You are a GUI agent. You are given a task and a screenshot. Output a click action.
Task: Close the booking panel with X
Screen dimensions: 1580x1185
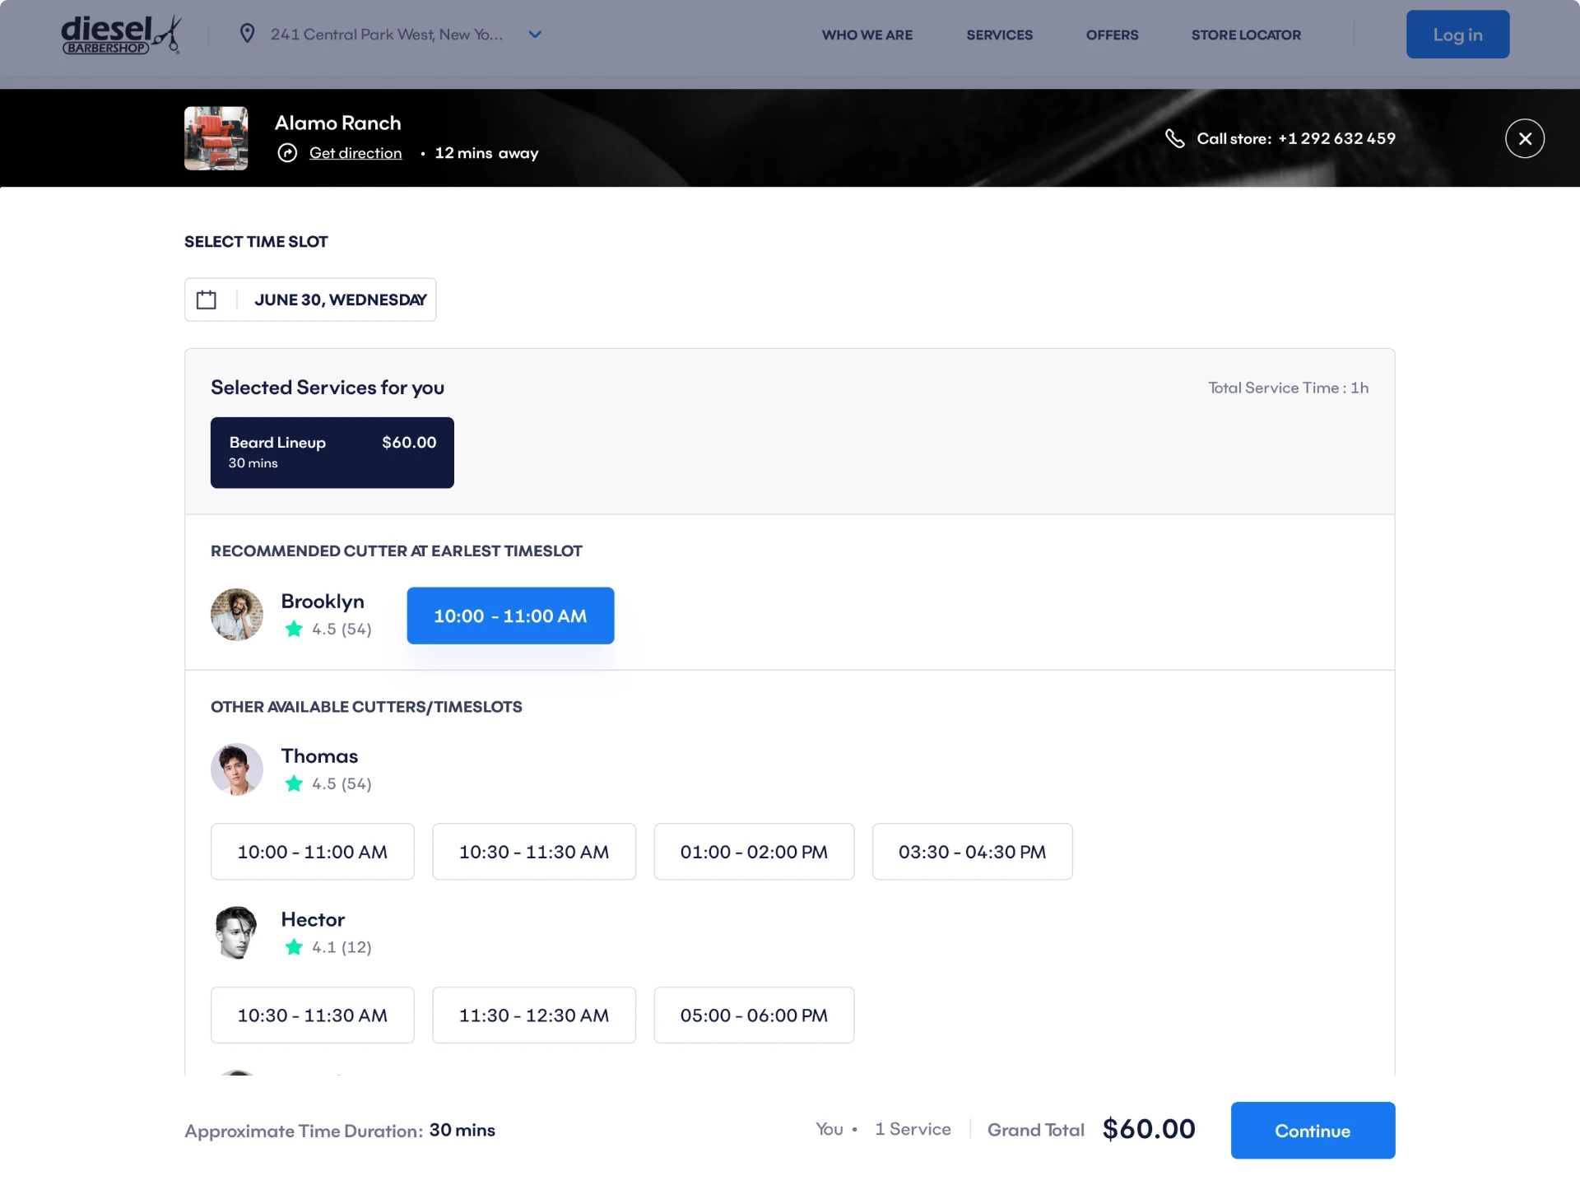pos(1525,138)
